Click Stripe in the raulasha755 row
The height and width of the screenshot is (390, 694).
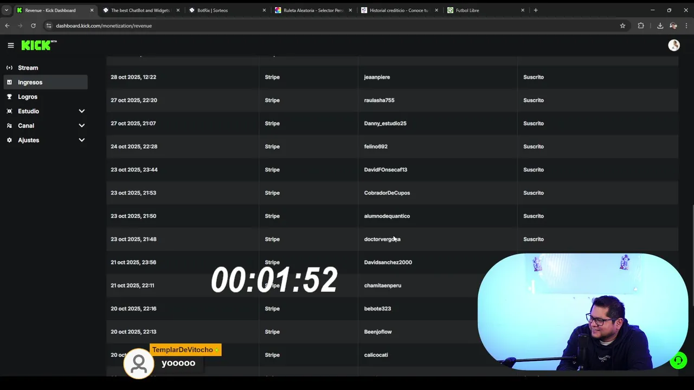(x=272, y=100)
